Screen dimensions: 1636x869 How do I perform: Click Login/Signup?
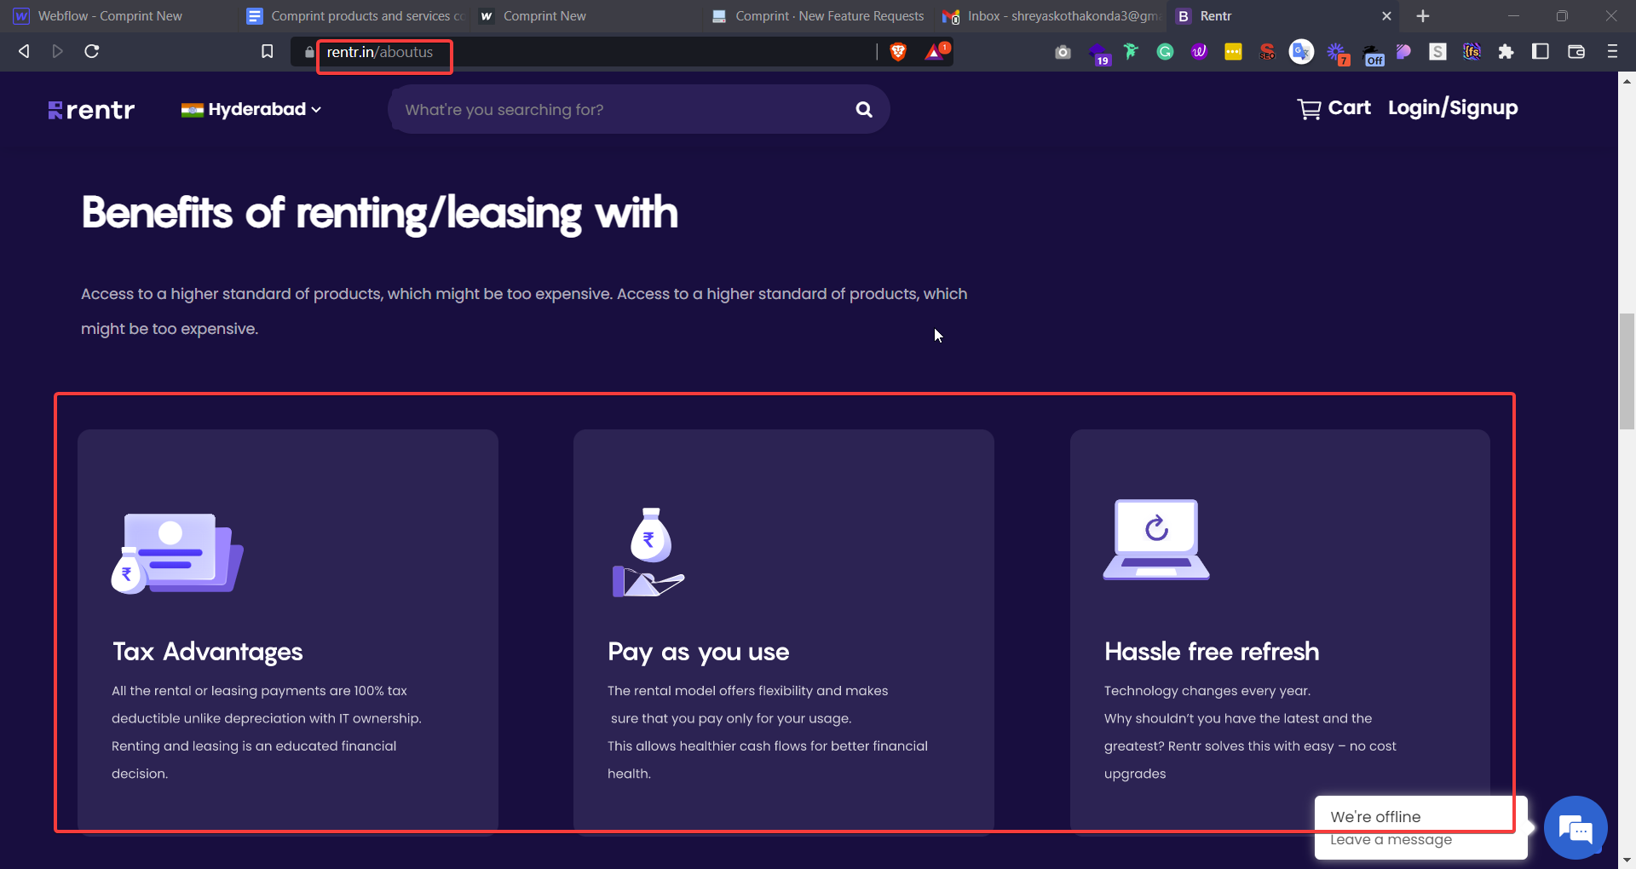pos(1453,108)
